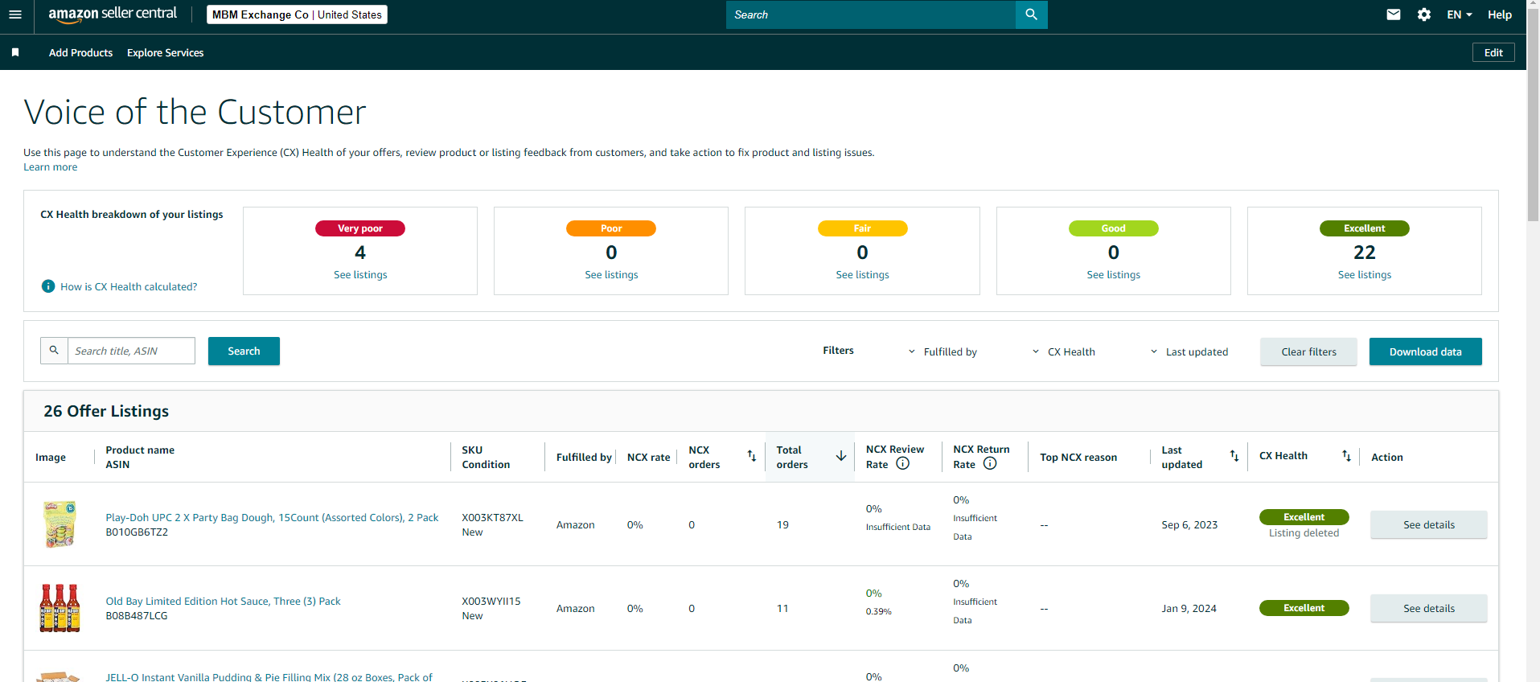Focus the Search title, ASIN field
Screen dimensions: 1540x682
pos(131,351)
